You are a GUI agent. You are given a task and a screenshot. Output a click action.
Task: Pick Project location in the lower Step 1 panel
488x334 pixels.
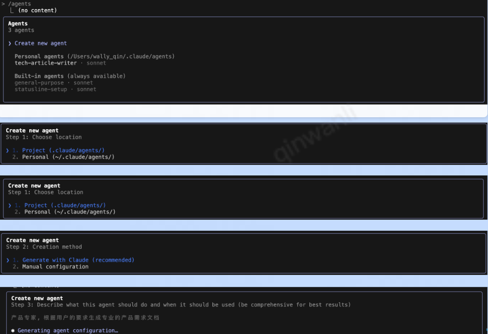65,205
